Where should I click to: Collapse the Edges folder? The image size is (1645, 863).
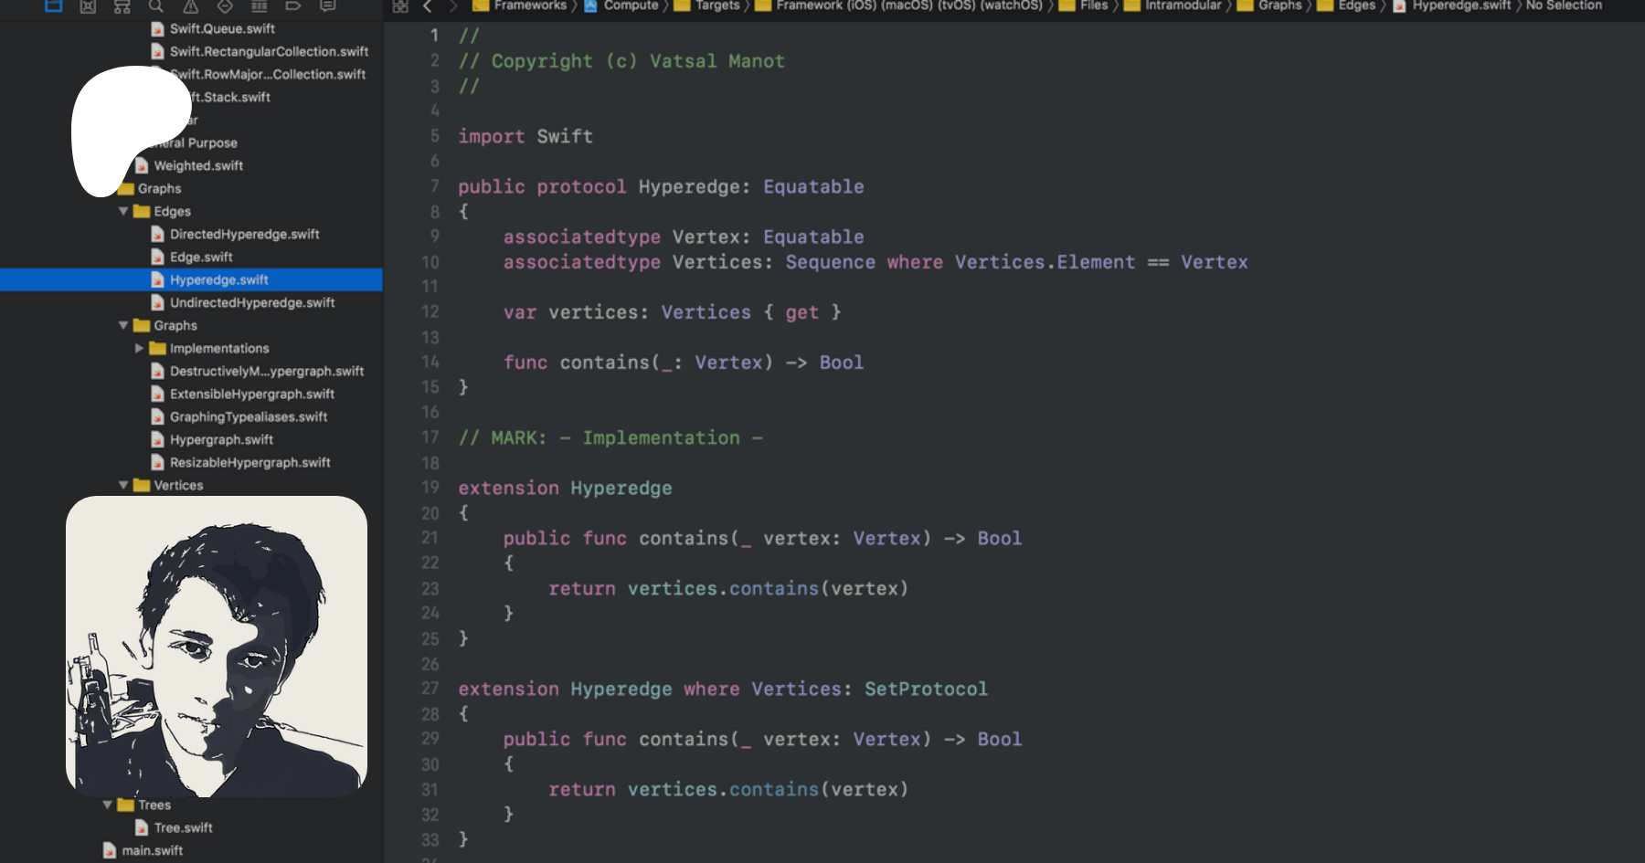(123, 211)
